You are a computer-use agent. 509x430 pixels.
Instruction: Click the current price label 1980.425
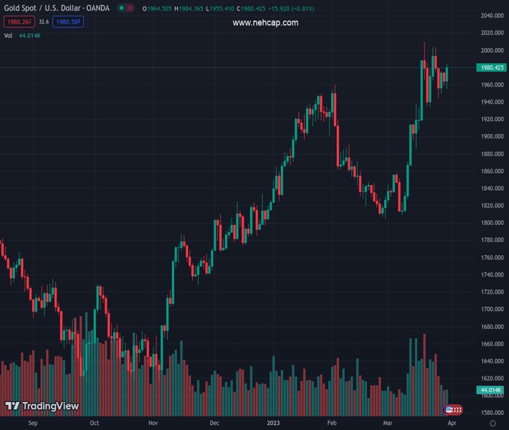[491, 67]
